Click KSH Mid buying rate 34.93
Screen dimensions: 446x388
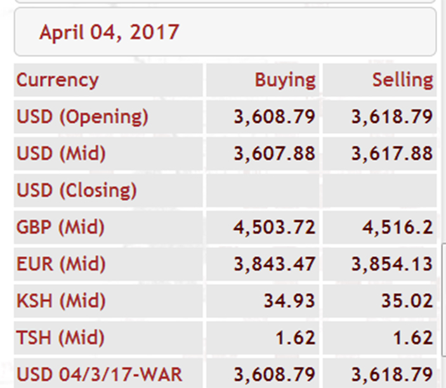[x=289, y=301]
